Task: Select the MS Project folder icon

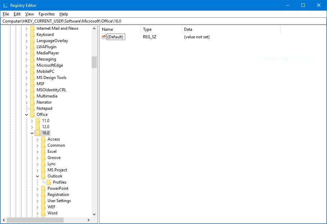Action: click(43, 170)
